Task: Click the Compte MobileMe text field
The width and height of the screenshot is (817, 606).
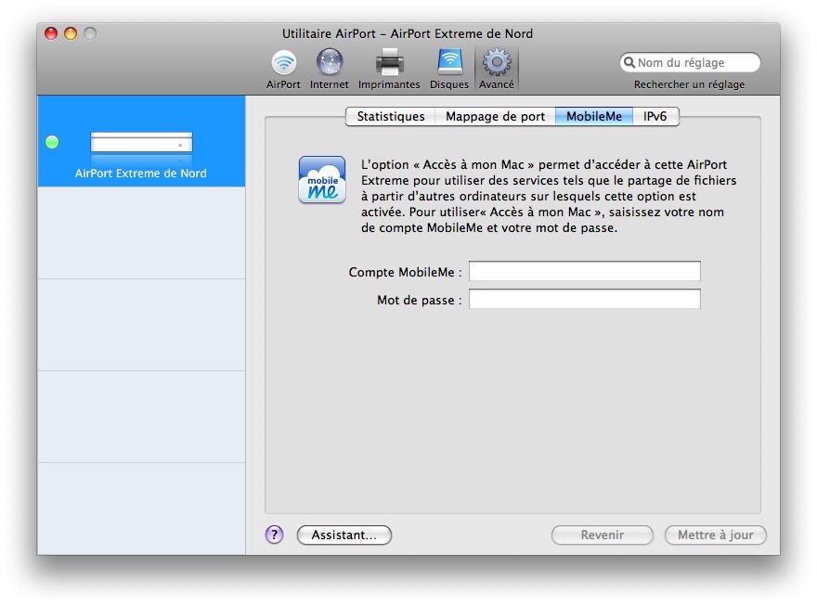Action: (x=584, y=271)
